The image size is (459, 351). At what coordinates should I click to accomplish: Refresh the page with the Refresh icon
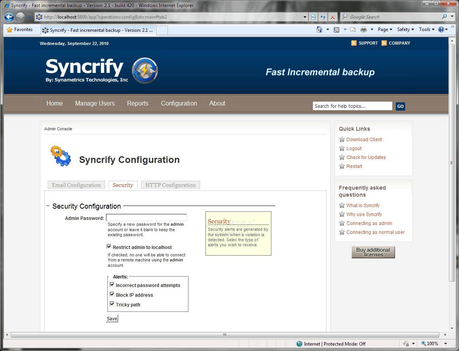point(323,17)
